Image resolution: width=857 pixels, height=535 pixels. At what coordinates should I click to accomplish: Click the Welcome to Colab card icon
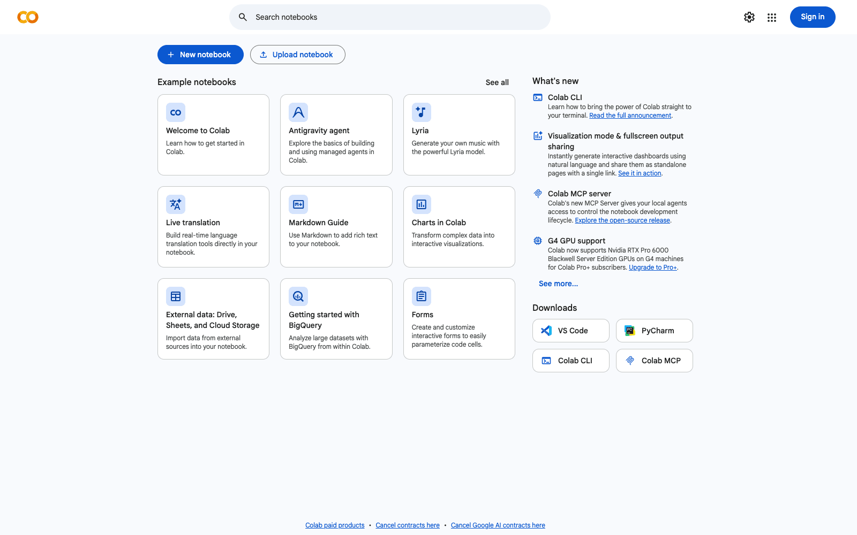click(x=176, y=112)
